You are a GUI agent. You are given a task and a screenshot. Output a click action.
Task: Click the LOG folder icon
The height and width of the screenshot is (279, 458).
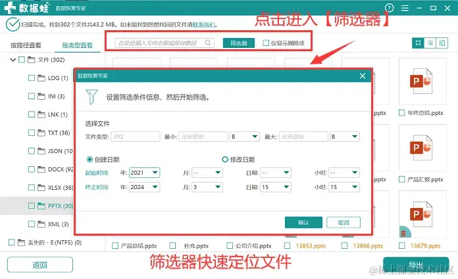[41, 78]
